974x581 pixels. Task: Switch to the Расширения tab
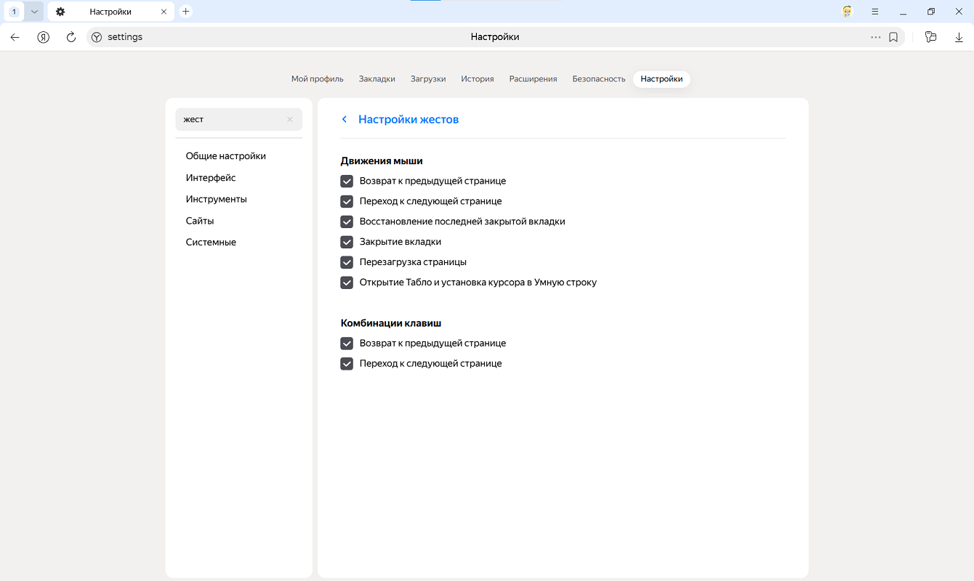coord(533,79)
